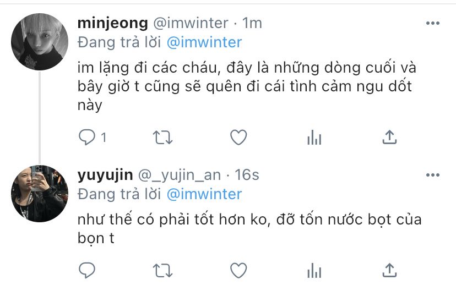Open the @_yujin_an handle
456x285 pixels.
[x=180, y=175]
